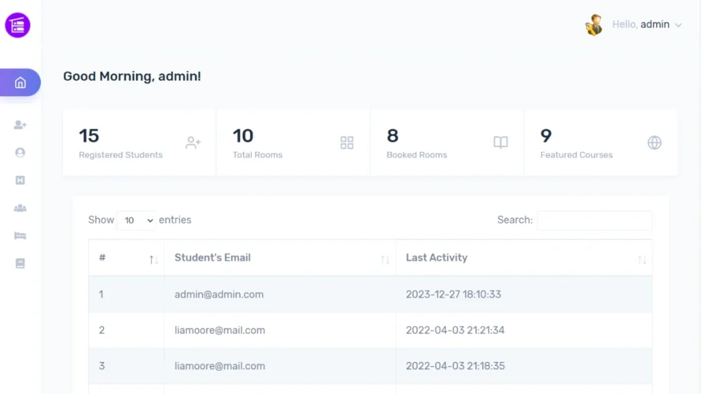Open the show entries count dropdown
This screenshot has height=394, width=701.
[x=136, y=220]
